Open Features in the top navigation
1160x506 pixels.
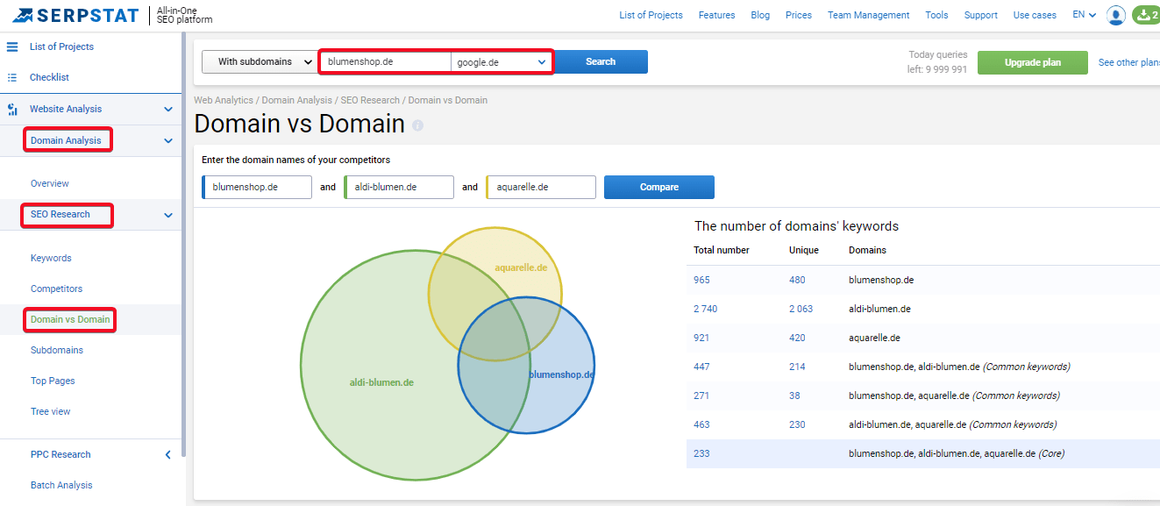click(x=716, y=15)
